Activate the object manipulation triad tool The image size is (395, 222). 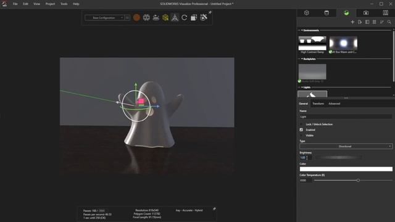coord(175,17)
